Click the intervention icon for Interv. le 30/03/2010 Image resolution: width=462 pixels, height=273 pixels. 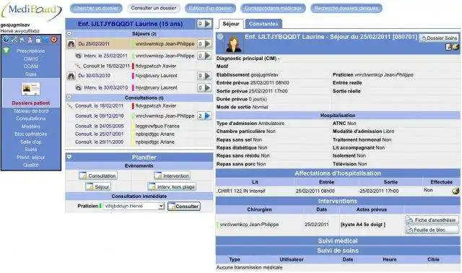(79, 87)
